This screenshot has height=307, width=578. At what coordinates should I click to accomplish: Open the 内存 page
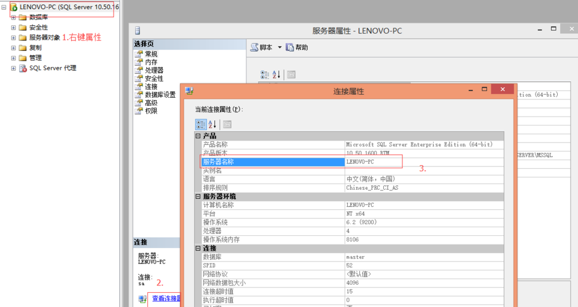tap(151, 62)
